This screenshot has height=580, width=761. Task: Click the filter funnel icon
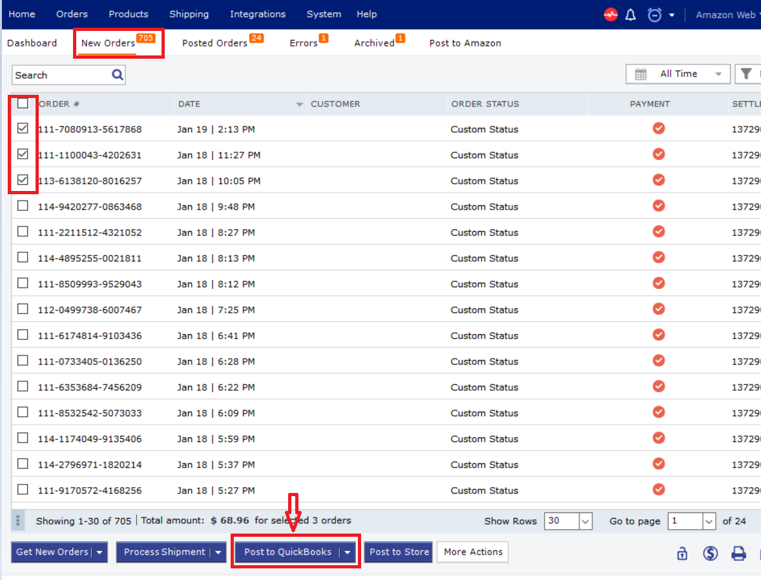coord(747,74)
